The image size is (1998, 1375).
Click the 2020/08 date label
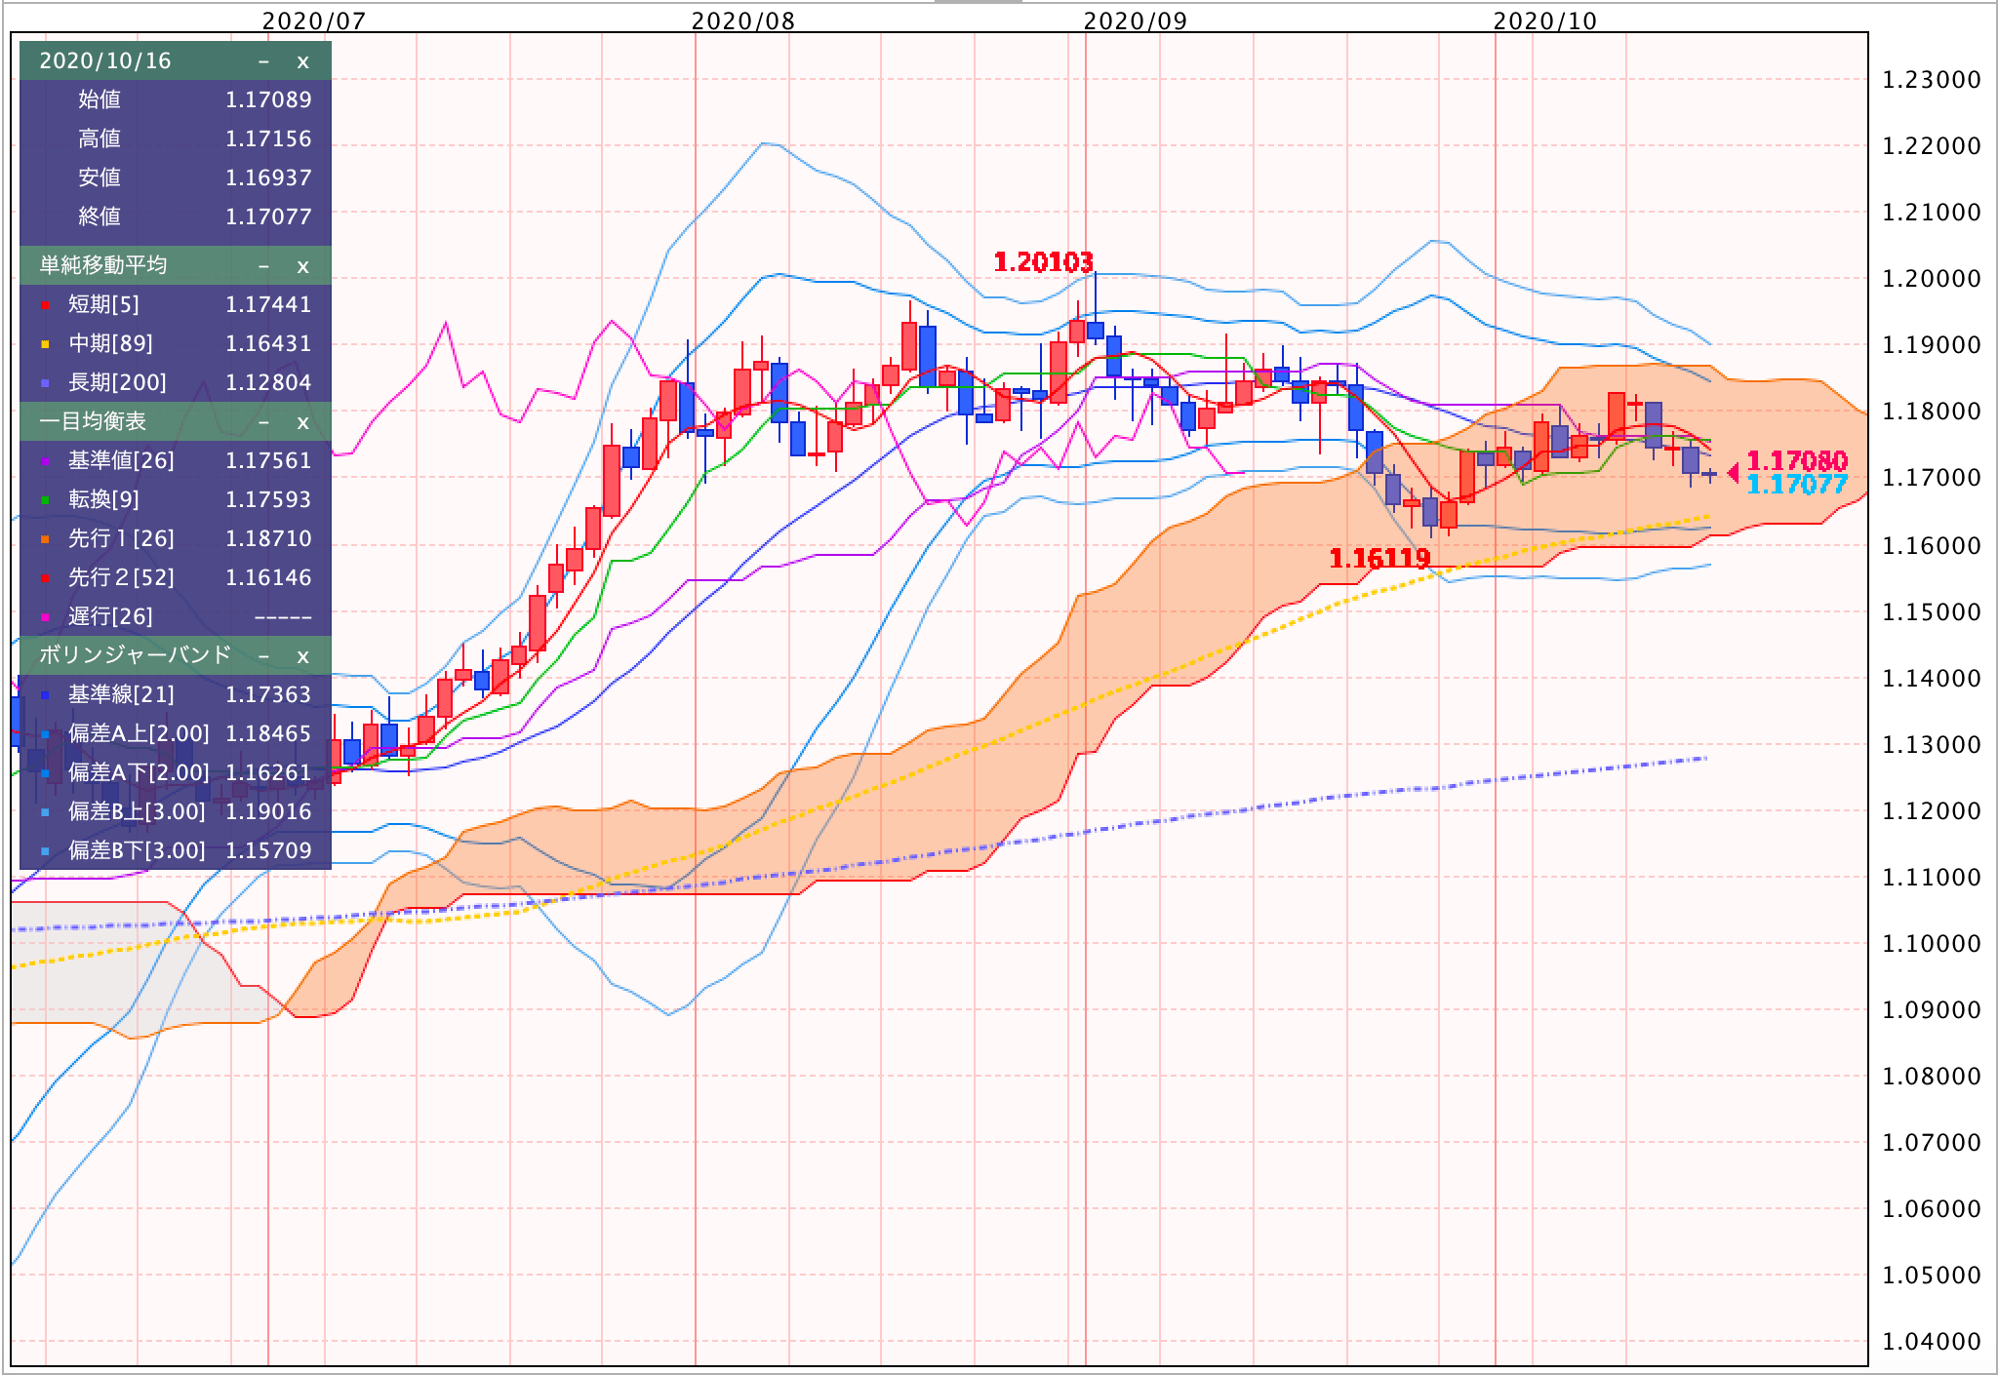coord(743,20)
